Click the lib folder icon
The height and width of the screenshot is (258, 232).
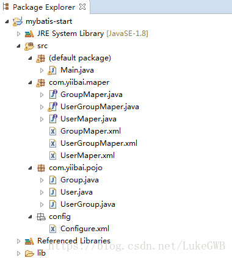pos(29,254)
